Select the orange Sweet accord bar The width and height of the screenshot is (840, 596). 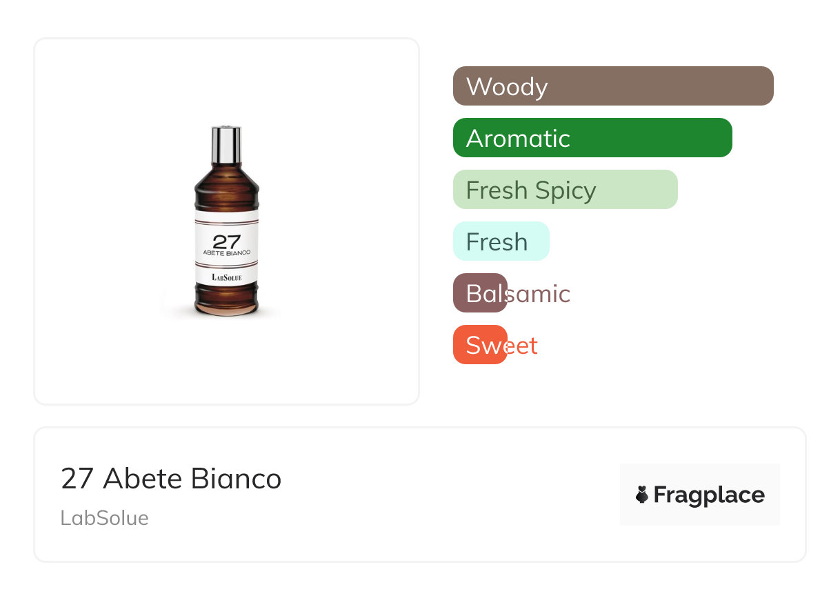point(481,345)
